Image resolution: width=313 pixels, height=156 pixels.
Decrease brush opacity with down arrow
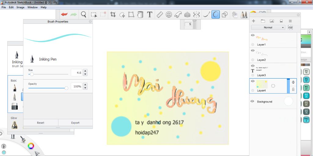tap(85, 88)
